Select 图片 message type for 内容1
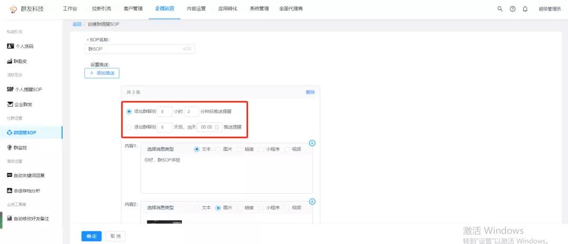 tap(218, 149)
